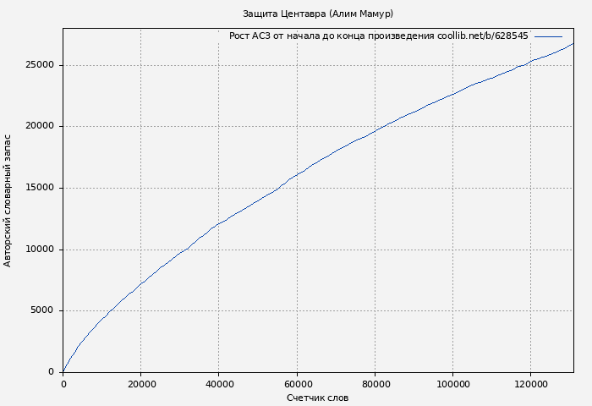Click the 20000 tick label on horizontal axis
Screen dimensions: 592x406
(x=141, y=384)
